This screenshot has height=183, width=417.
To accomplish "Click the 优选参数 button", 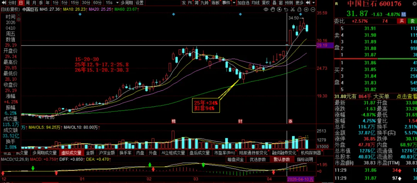I will (x=258, y=159).
